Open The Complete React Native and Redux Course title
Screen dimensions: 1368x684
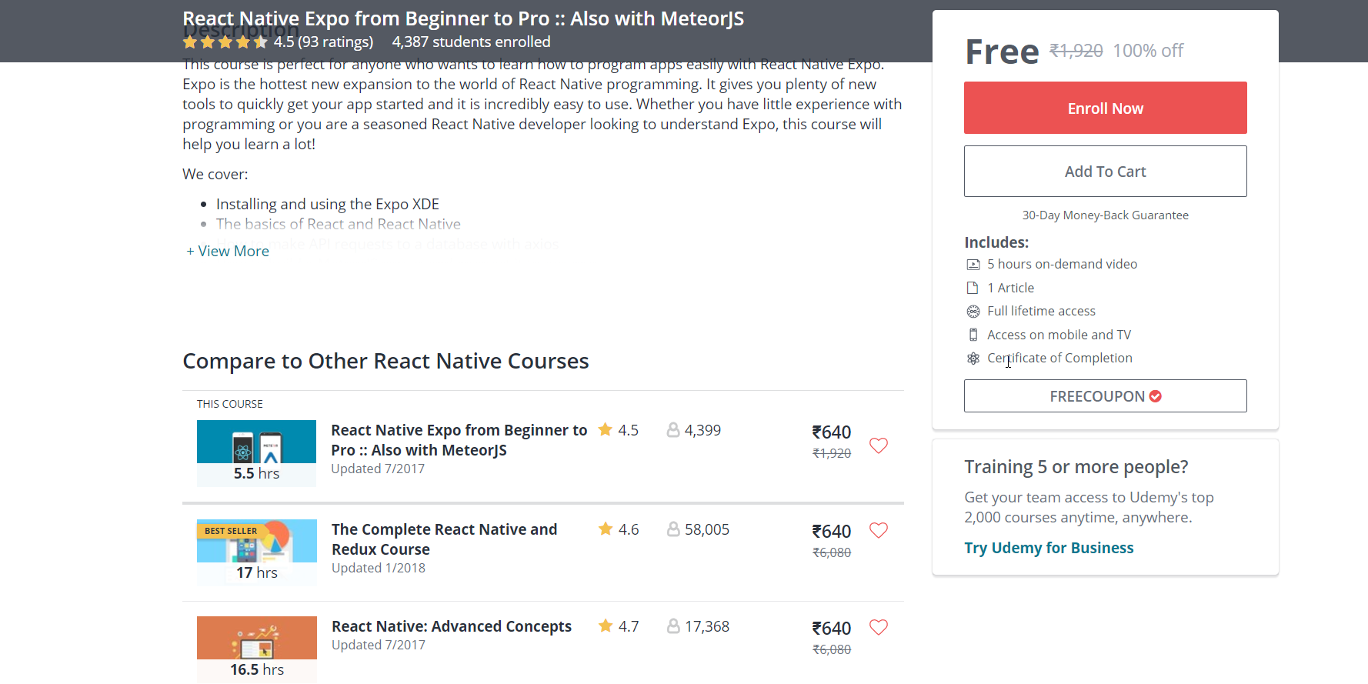(444, 539)
